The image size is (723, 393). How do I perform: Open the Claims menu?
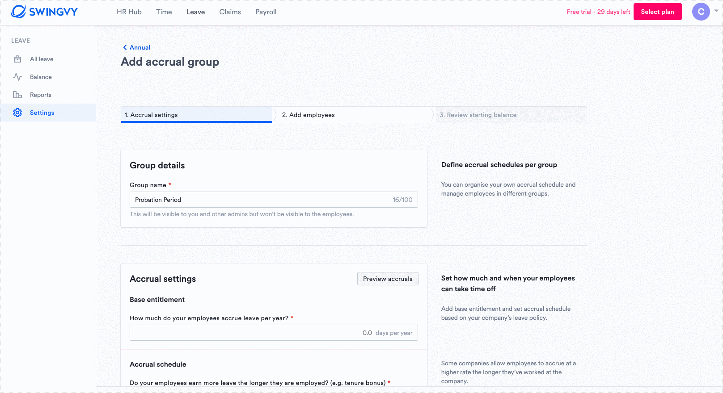point(230,12)
